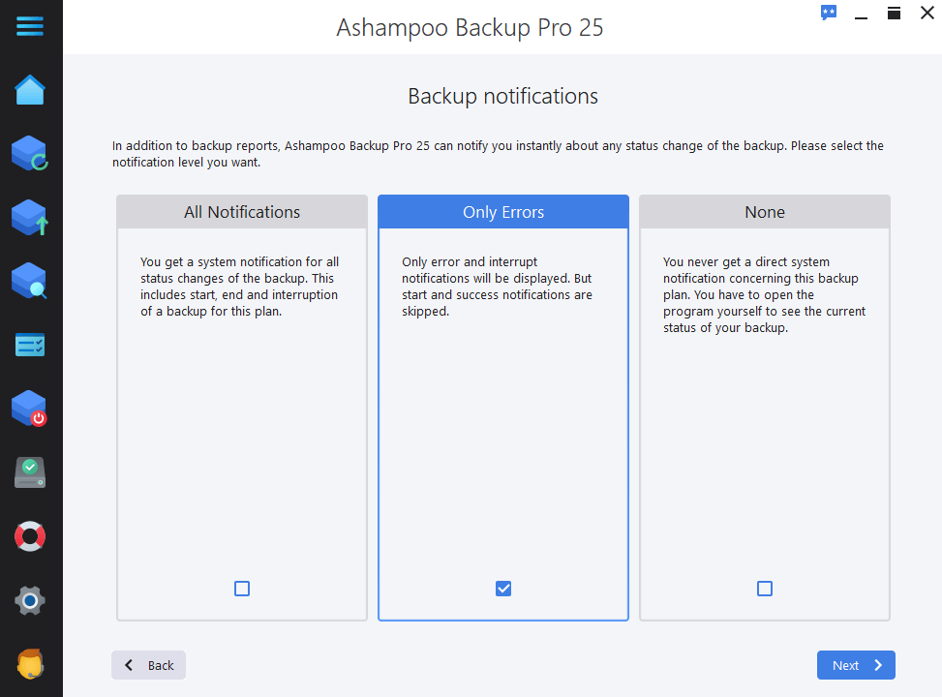Click the Next button
942x697 pixels.
856,665
